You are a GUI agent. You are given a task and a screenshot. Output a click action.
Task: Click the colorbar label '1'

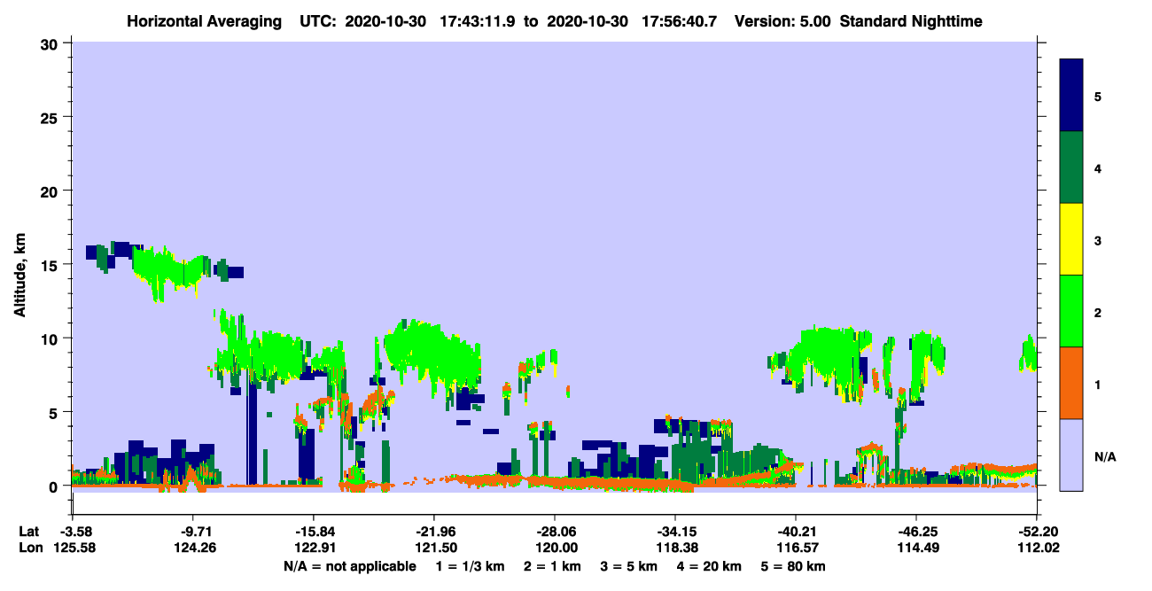point(1097,384)
